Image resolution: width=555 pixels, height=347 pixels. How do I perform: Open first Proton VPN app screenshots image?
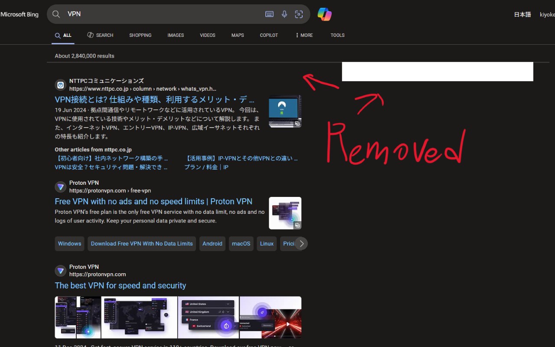(78, 318)
